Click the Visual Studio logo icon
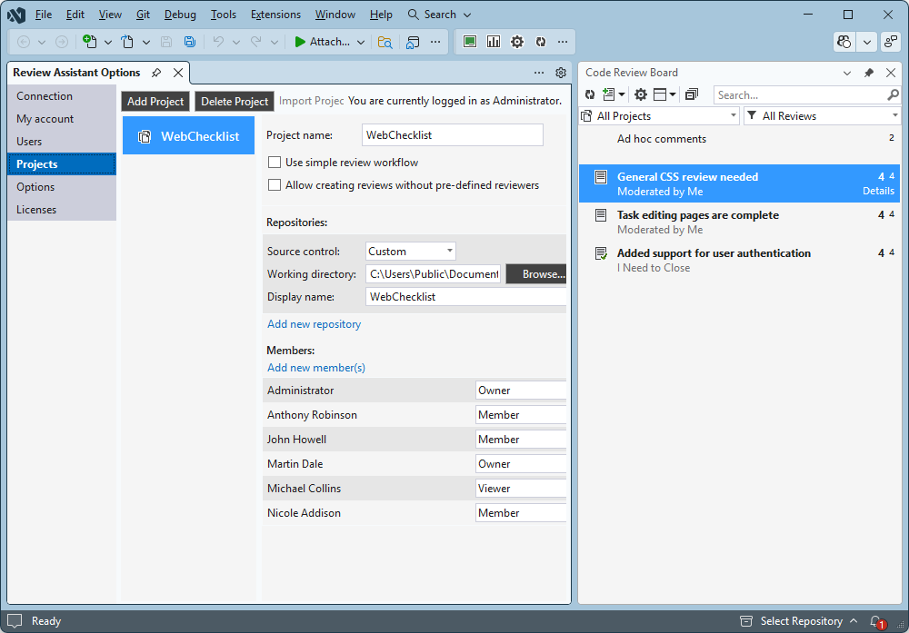 tap(16, 15)
